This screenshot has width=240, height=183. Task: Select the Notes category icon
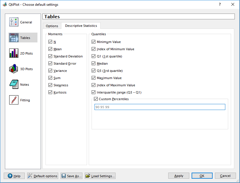14,85
